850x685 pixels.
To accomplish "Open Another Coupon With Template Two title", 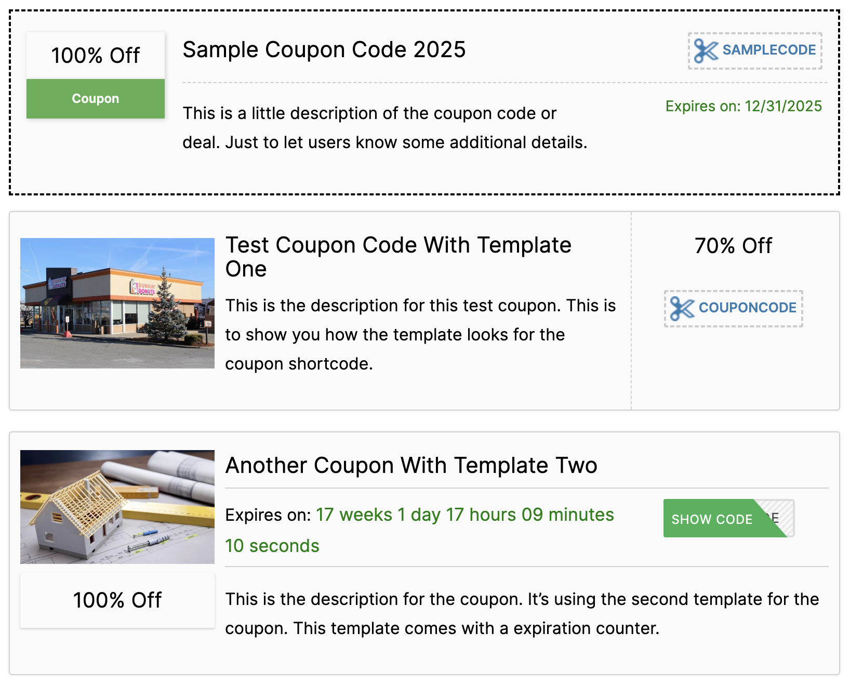I will tap(411, 465).
